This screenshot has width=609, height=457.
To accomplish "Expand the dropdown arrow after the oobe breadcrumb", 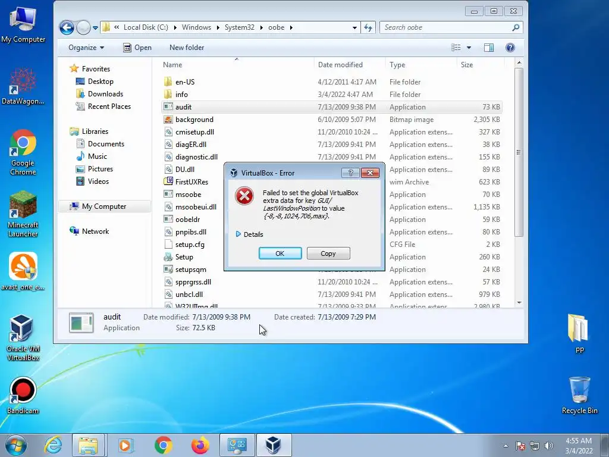I will click(x=291, y=27).
